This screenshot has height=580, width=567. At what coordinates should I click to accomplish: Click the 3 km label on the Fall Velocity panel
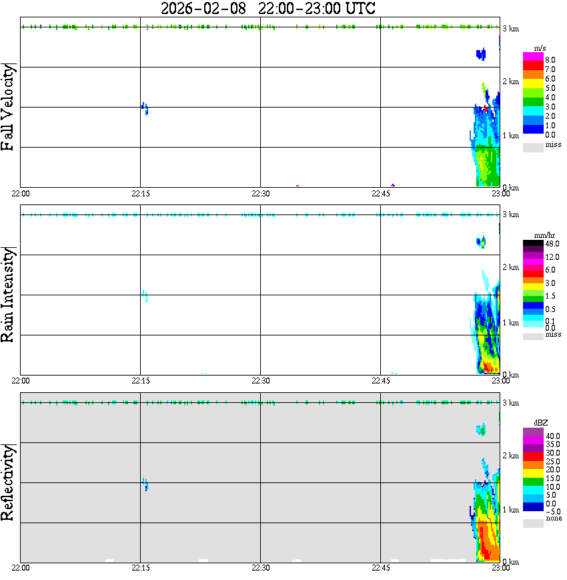tap(510, 29)
